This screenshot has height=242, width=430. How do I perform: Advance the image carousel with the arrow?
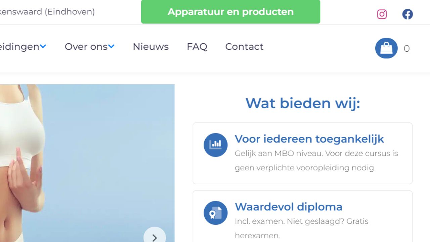point(155,237)
